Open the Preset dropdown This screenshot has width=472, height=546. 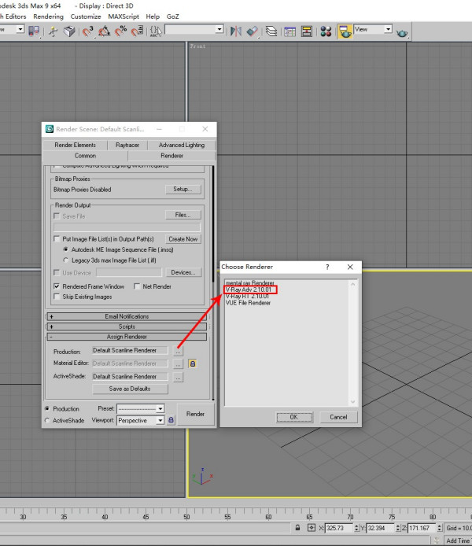click(140, 408)
